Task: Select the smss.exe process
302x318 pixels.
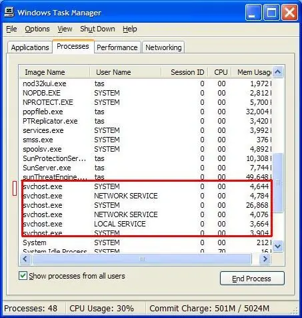Action: (x=145, y=140)
